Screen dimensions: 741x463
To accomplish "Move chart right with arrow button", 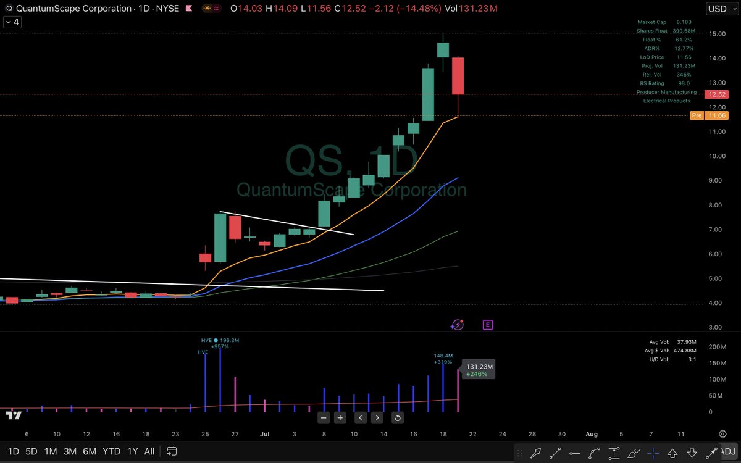I will pos(377,418).
